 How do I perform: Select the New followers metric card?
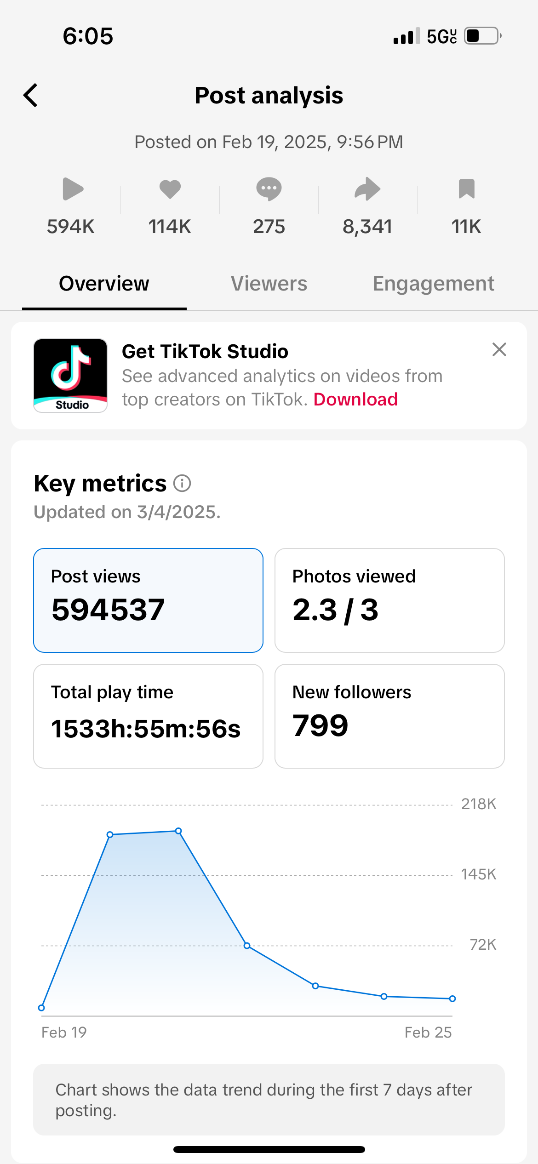[x=389, y=716]
